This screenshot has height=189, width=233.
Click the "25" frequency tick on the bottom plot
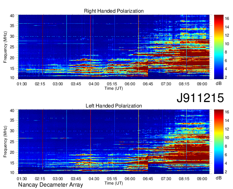pos(12,142)
